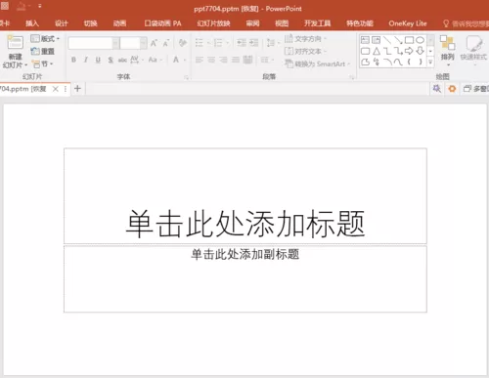Select the Rounded Rectangle shape

(x=365, y=51)
